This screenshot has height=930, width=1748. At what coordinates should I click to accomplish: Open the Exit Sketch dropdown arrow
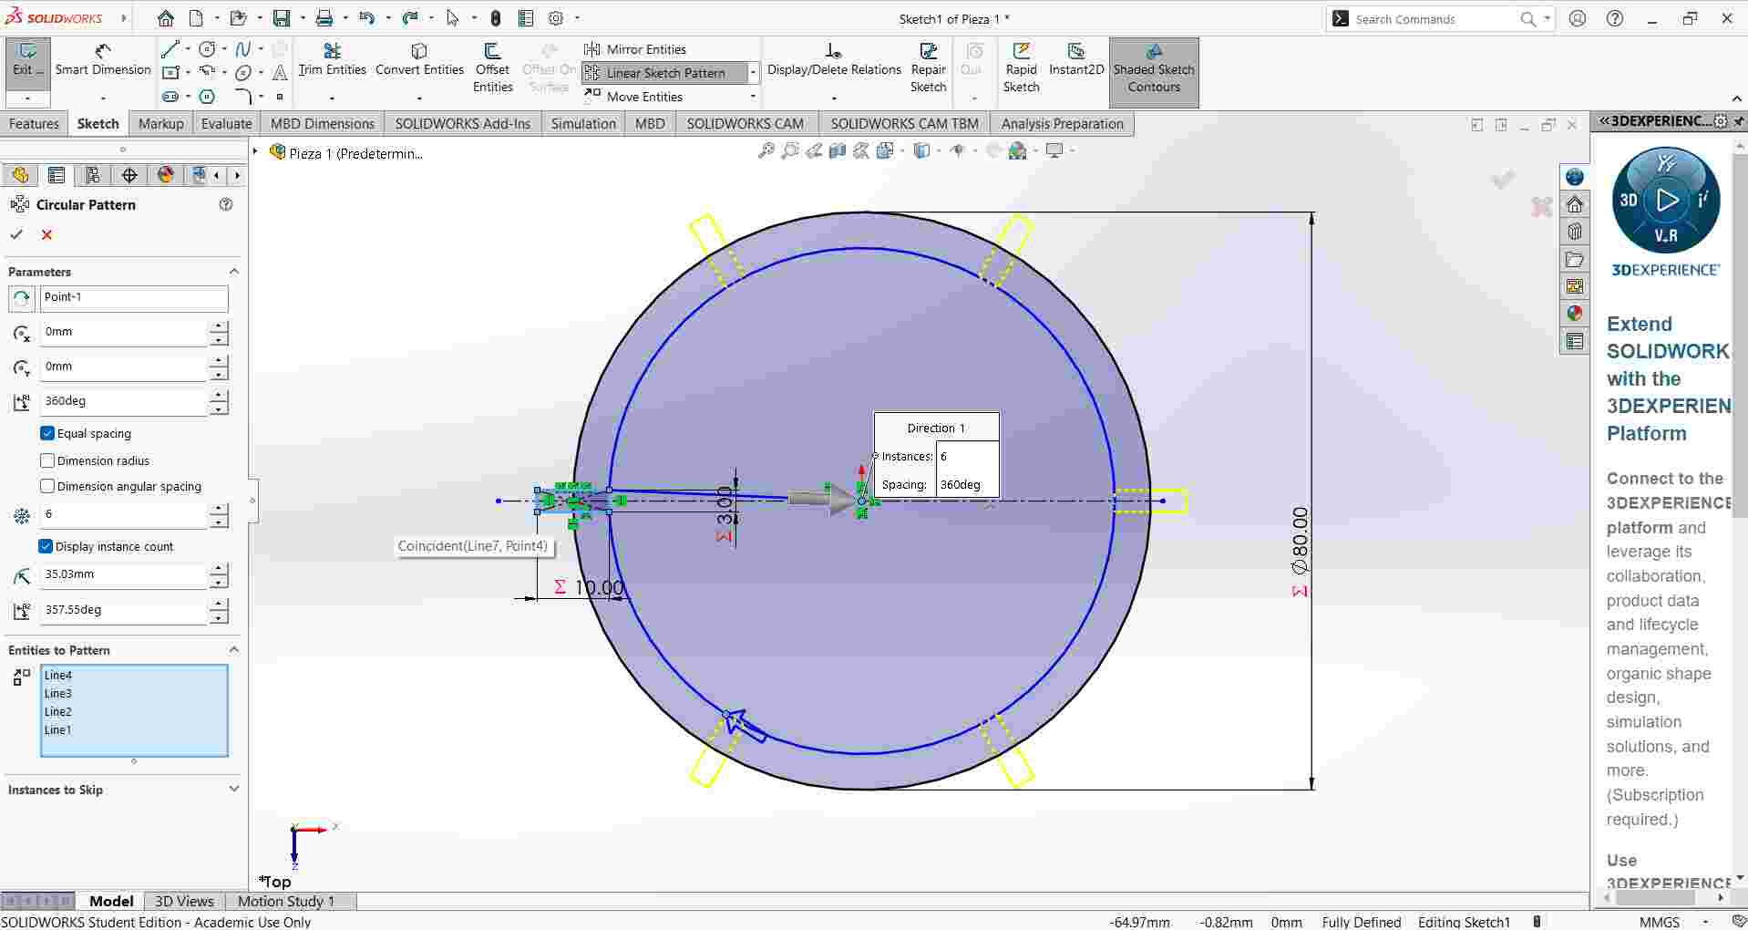[27, 98]
